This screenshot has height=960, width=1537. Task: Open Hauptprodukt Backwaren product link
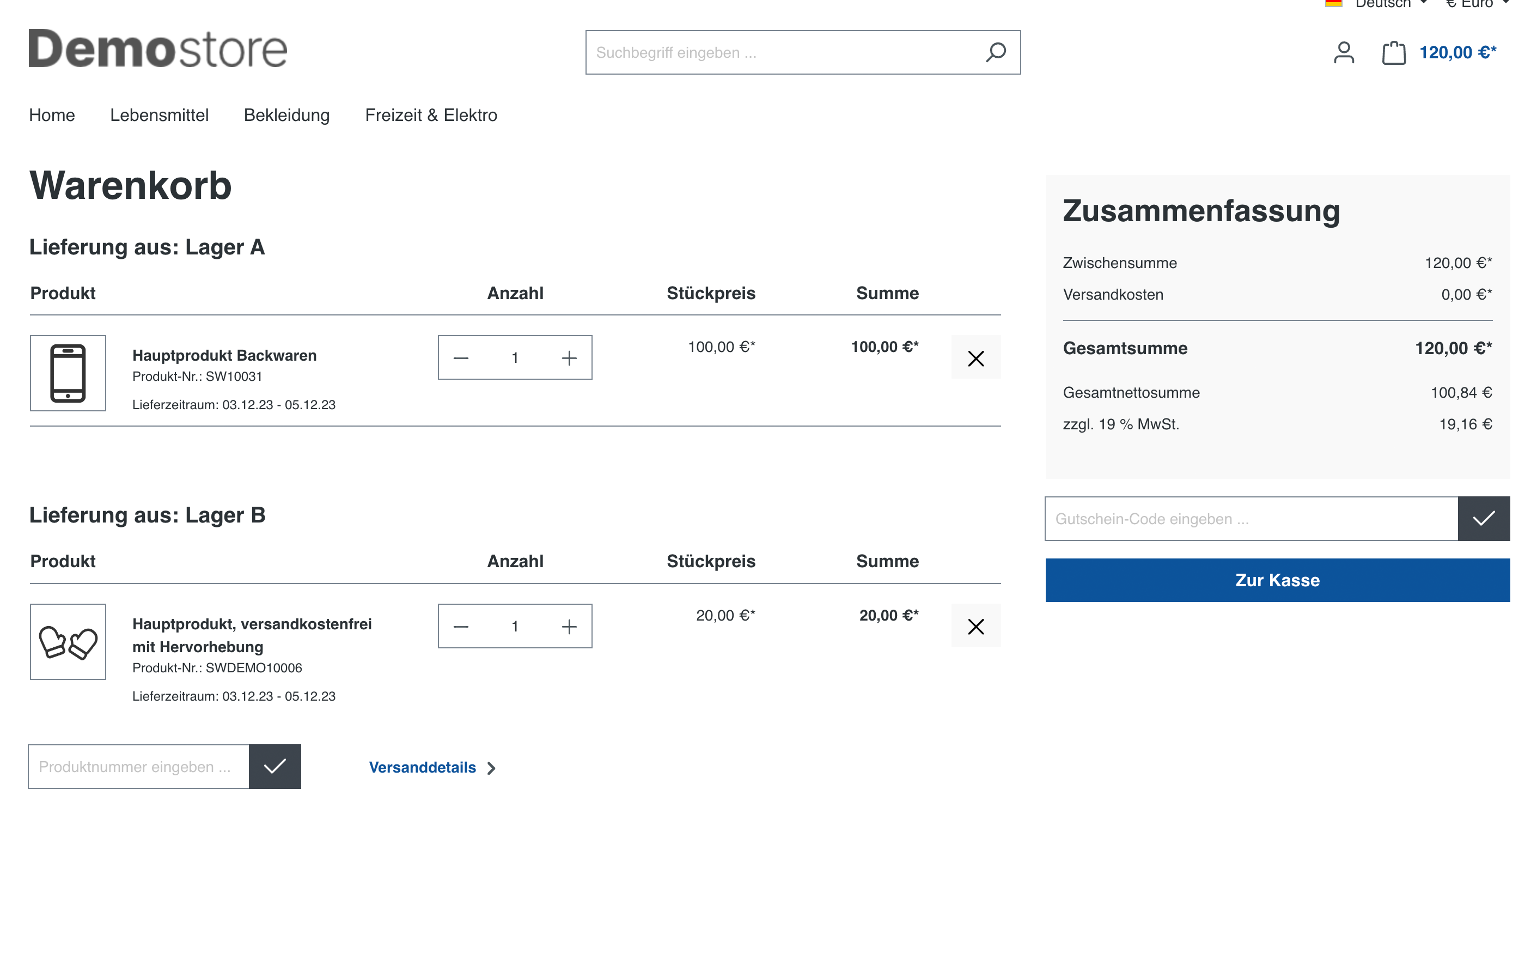tap(224, 356)
